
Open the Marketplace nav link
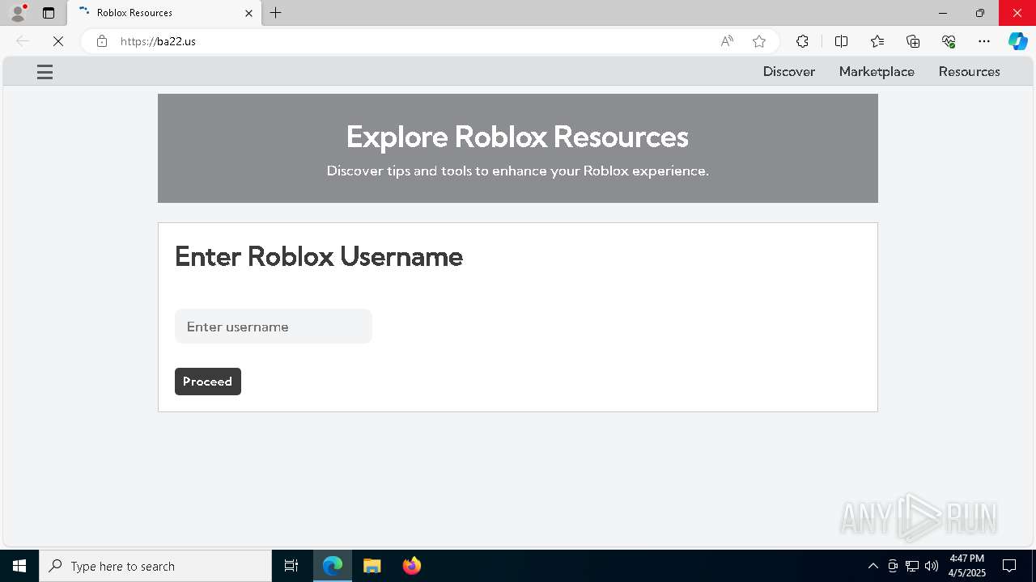pyautogui.click(x=877, y=72)
